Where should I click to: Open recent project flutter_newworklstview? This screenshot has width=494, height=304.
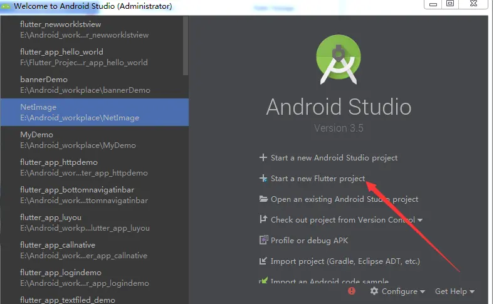point(95,29)
